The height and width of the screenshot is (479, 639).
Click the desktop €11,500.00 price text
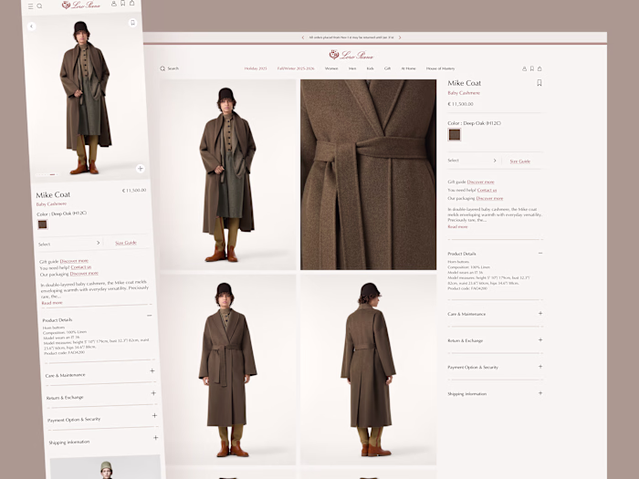coord(460,104)
